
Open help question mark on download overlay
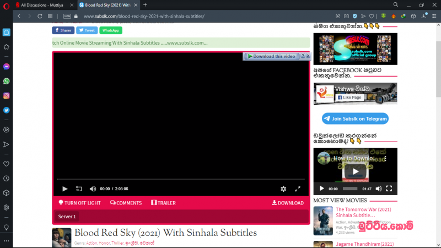pos(303,56)
